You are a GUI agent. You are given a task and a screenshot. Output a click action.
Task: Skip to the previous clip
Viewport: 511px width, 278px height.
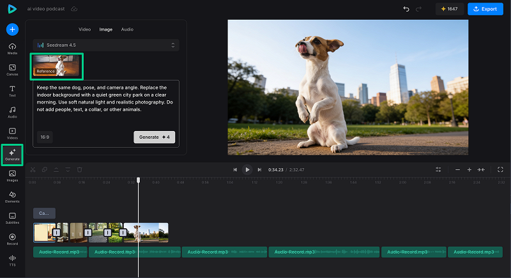point(235,169)
